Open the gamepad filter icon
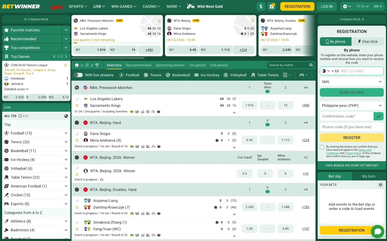This screenshot has height=241, width=387. pos(304,75)
